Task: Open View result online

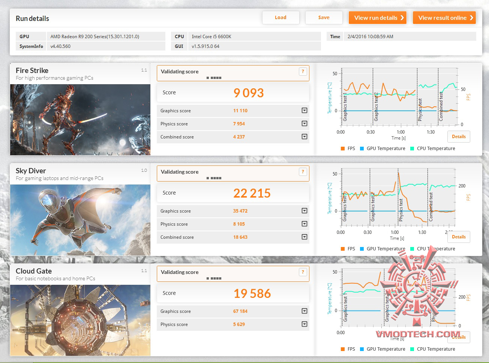Action: pos(444,18)
